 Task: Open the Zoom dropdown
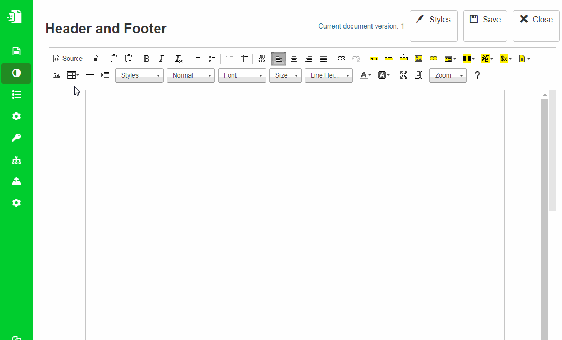(448, 75)
